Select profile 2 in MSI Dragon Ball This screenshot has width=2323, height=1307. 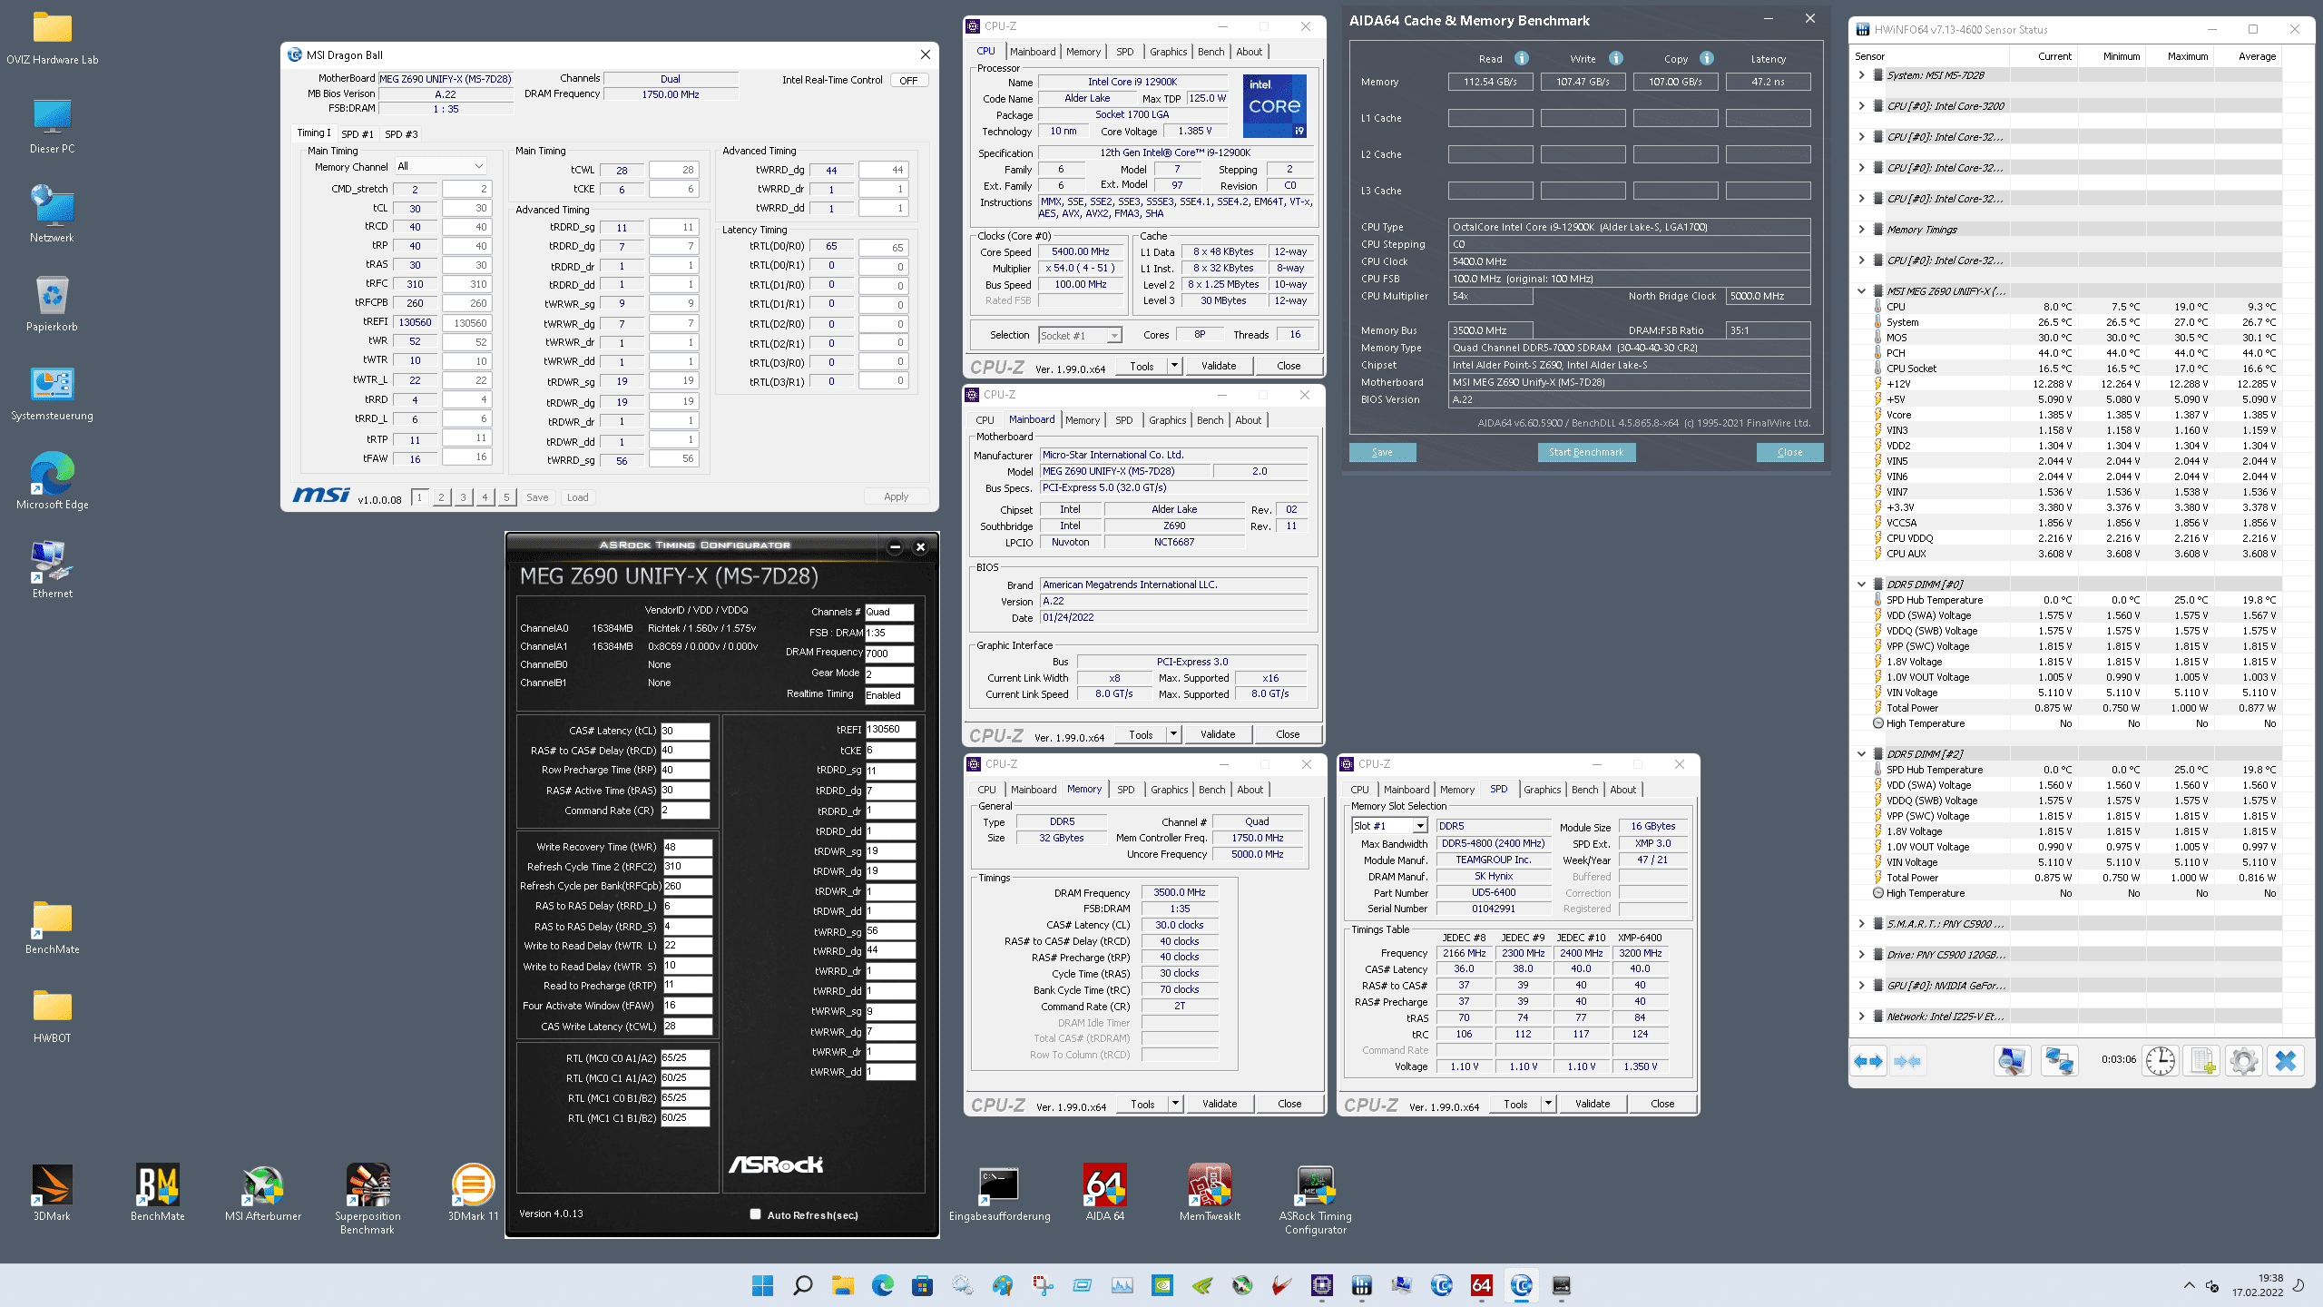(441, 497)
